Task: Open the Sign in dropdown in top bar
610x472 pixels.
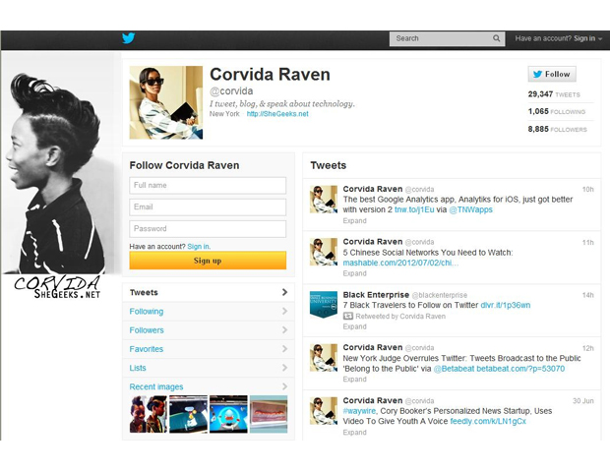Action: point(586,38)
